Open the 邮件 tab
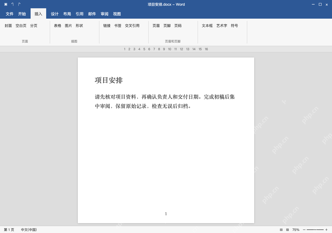Screen dimensions: 332x233 (92, 14)
